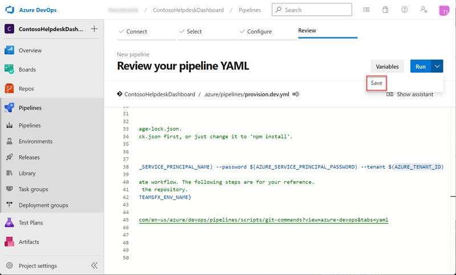Click AZURE_SERVICE_PRINCIPAL_PASSWORD variable in line 38
Screen dimensions: 456x275
tap(305, 167)
